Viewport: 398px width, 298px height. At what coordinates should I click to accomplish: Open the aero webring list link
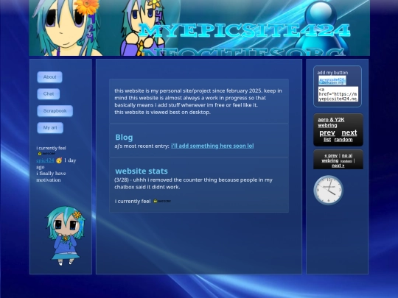coord(327,140)
